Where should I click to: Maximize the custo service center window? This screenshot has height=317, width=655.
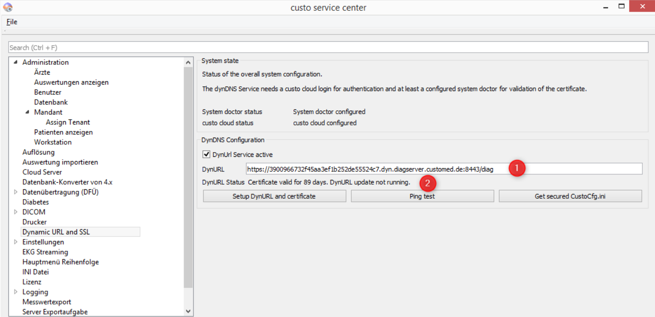coord(622,7)
